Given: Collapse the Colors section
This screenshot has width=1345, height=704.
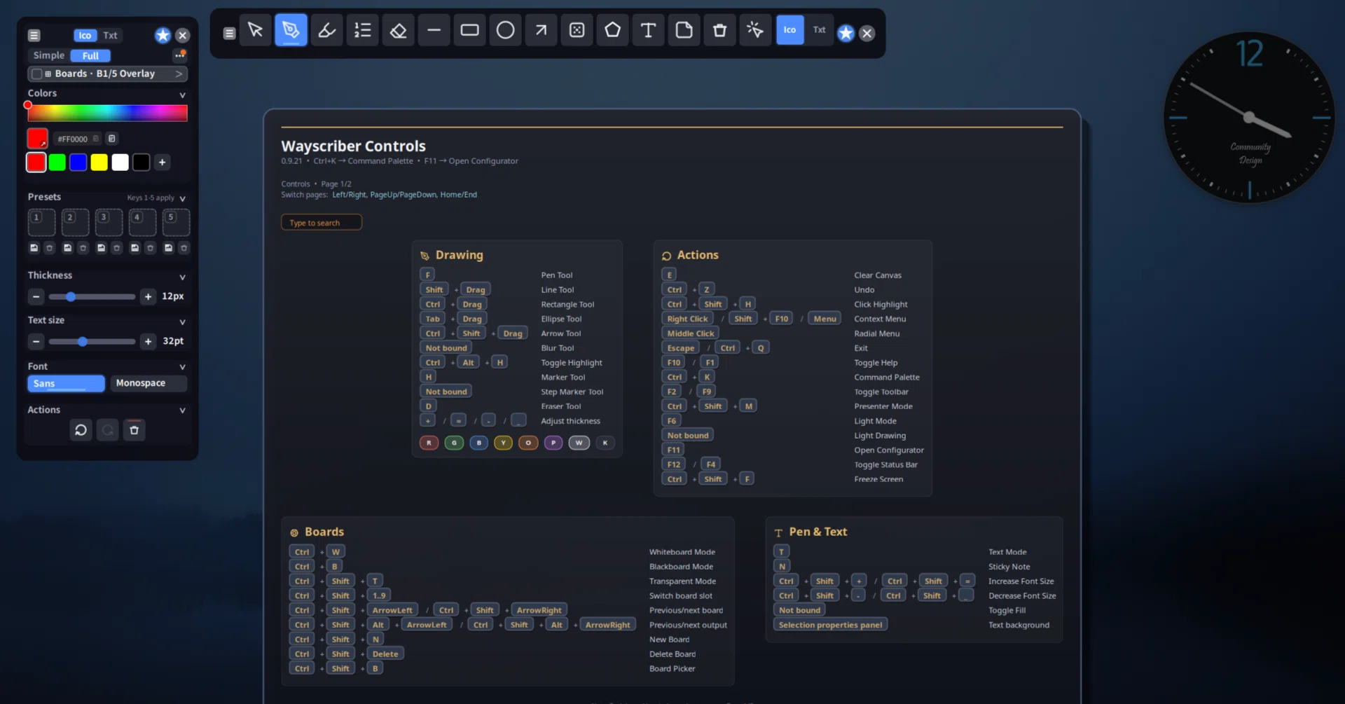Looking at the screenshot, I should (x=182, y=95).
